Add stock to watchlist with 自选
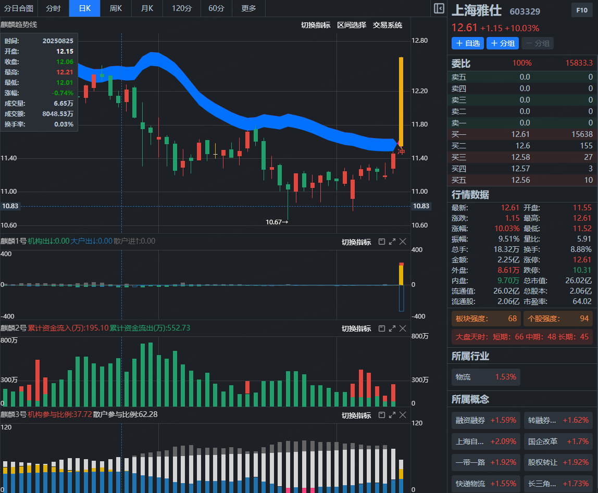This screenshot has width=598, height=493. pos(468,43)
